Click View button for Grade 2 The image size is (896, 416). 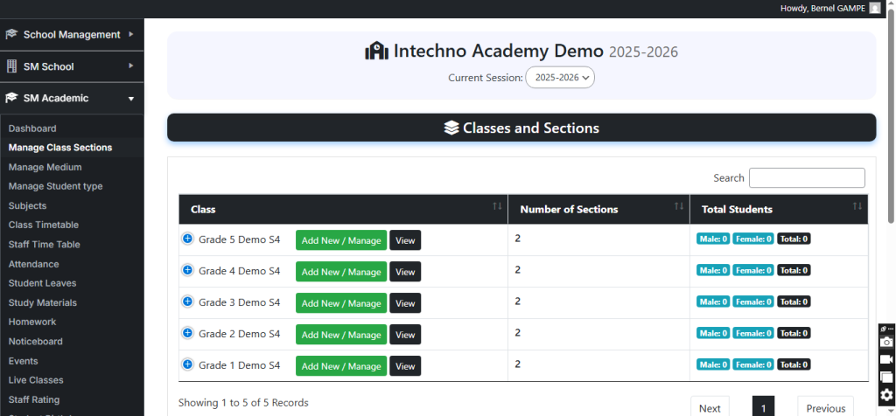pos(405,335)
